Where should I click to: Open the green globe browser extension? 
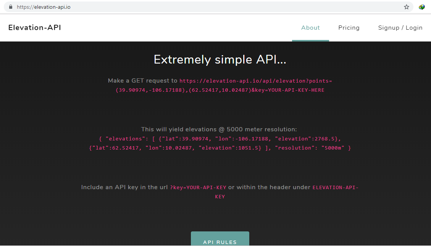(x=421, y=6)
